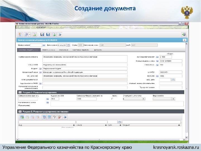Click the lookup icon beside Глава по БК
This screenshot has width=201, height=151.
pyautogui.click(x=157, y=65)
